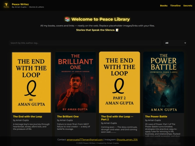The width and height of the screenshot is (195, 146).
Task: Click The End with the Loop — Part 2 title
Action: coord(117,118)
